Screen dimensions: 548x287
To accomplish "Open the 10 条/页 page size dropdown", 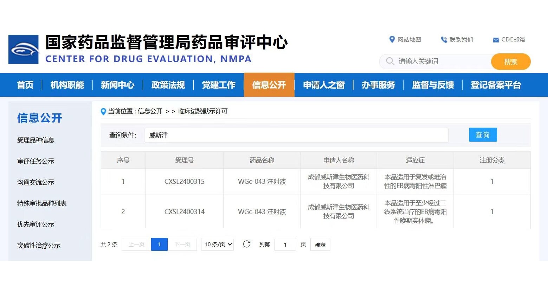I will [218, 244].
